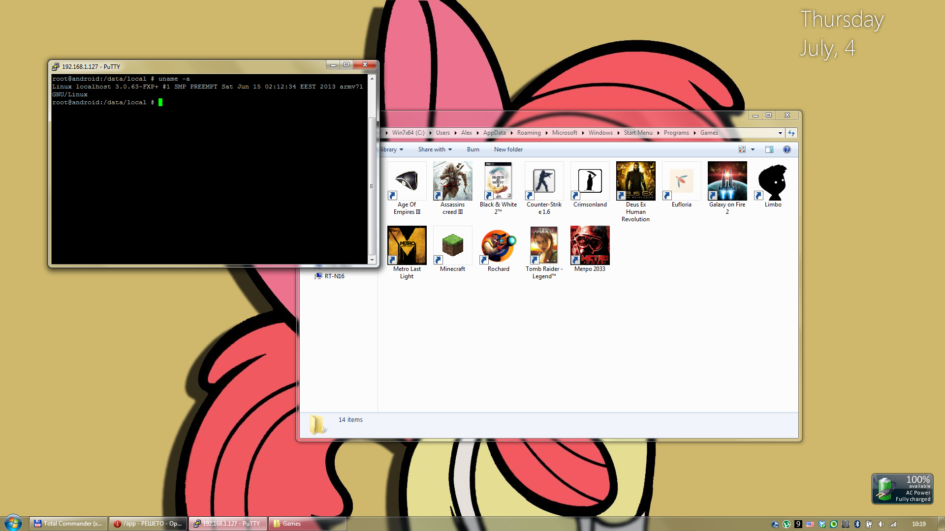Open the battery 100% power gadget
The width and height of the screenshot is (945, 531).
[902, 489]
